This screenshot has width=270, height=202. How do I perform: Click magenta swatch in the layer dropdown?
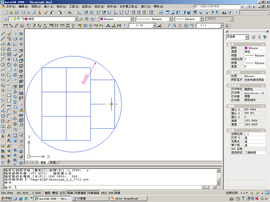(x=26, y=19)
